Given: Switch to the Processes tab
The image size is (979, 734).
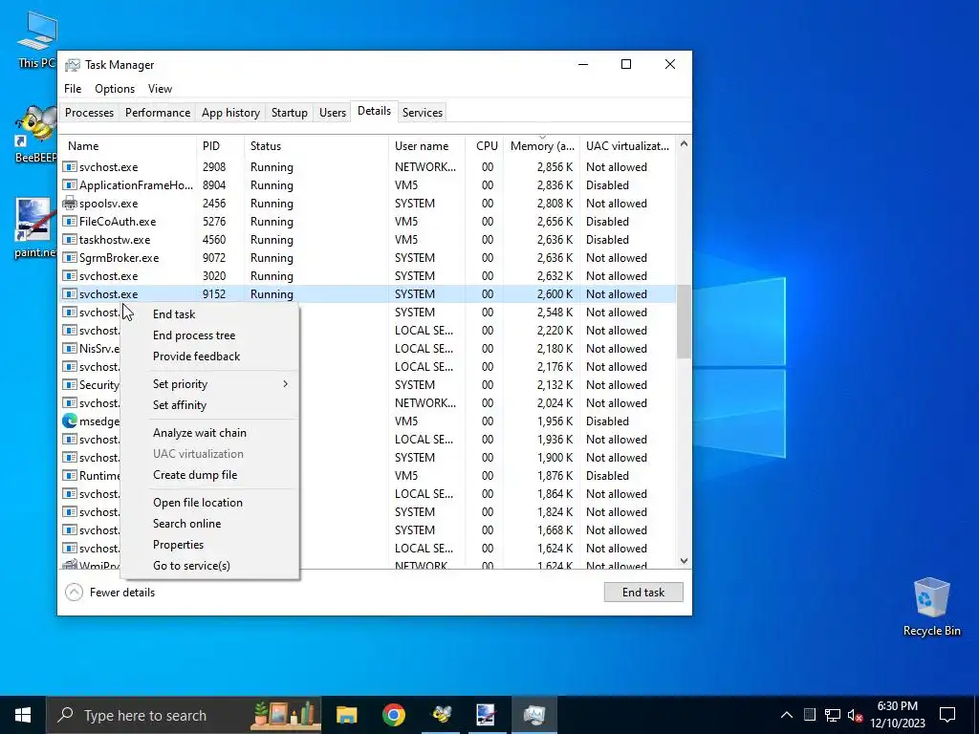Looking at the screenshot, I should tap(89, 113).
